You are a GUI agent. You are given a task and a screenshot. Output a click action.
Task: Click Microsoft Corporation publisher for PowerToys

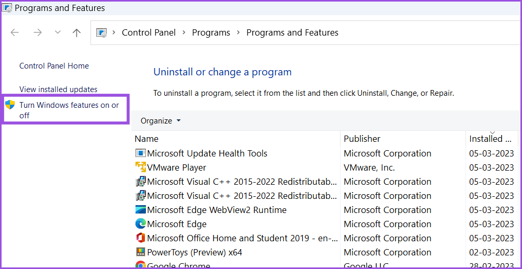click(388, 253)
